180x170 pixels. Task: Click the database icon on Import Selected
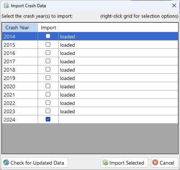tap(105, 162)
